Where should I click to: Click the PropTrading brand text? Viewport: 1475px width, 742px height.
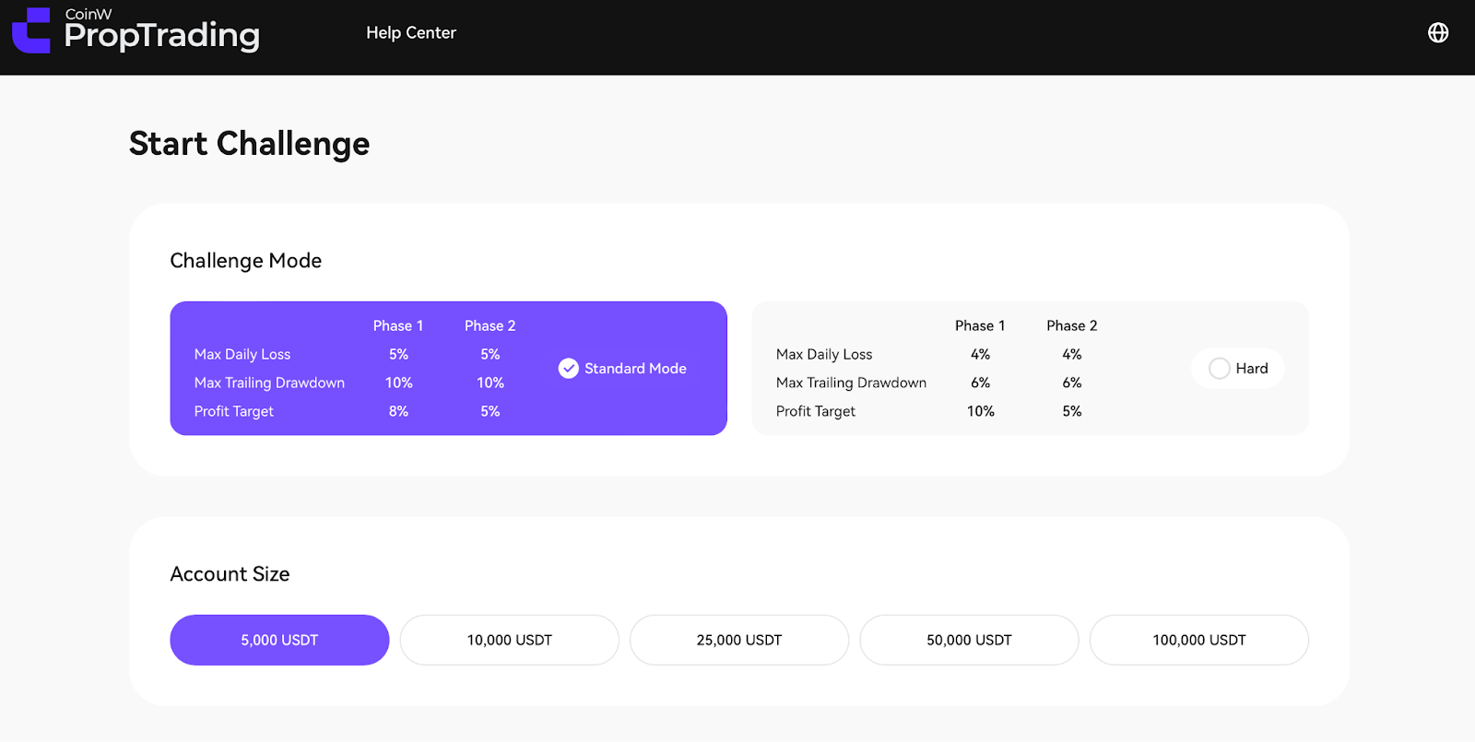(x=162, y=36)
